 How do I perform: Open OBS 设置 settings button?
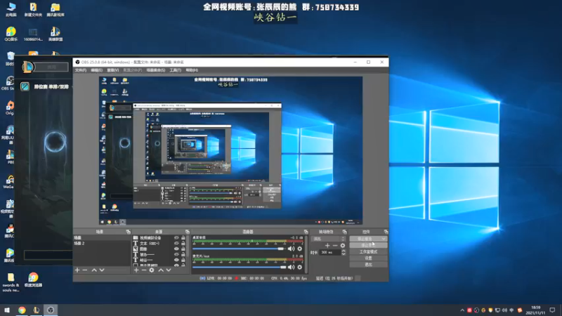click(368, 258)
